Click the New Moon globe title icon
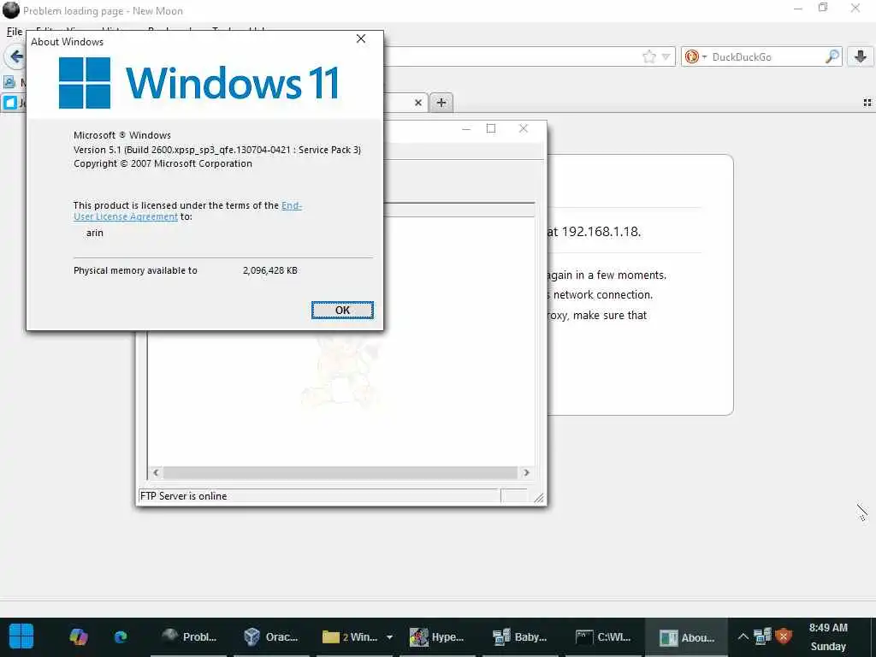The height and width of the screenshot is (657, 876). [x=10, y=10]
